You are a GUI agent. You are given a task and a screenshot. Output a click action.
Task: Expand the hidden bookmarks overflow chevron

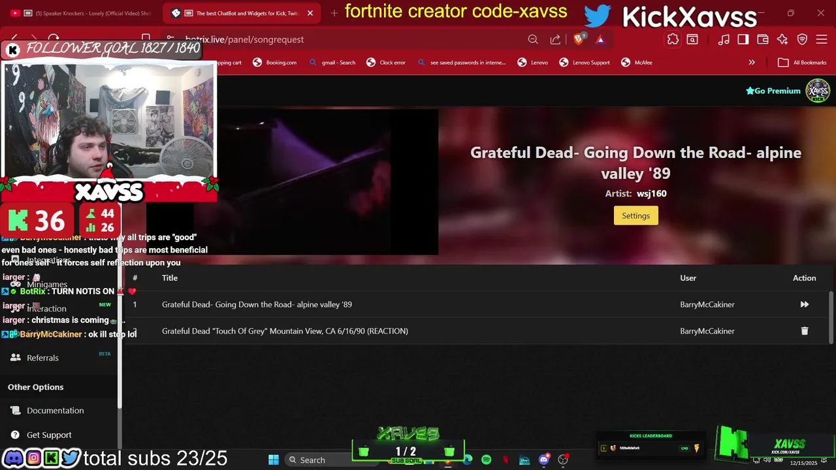tap(752, 63)
